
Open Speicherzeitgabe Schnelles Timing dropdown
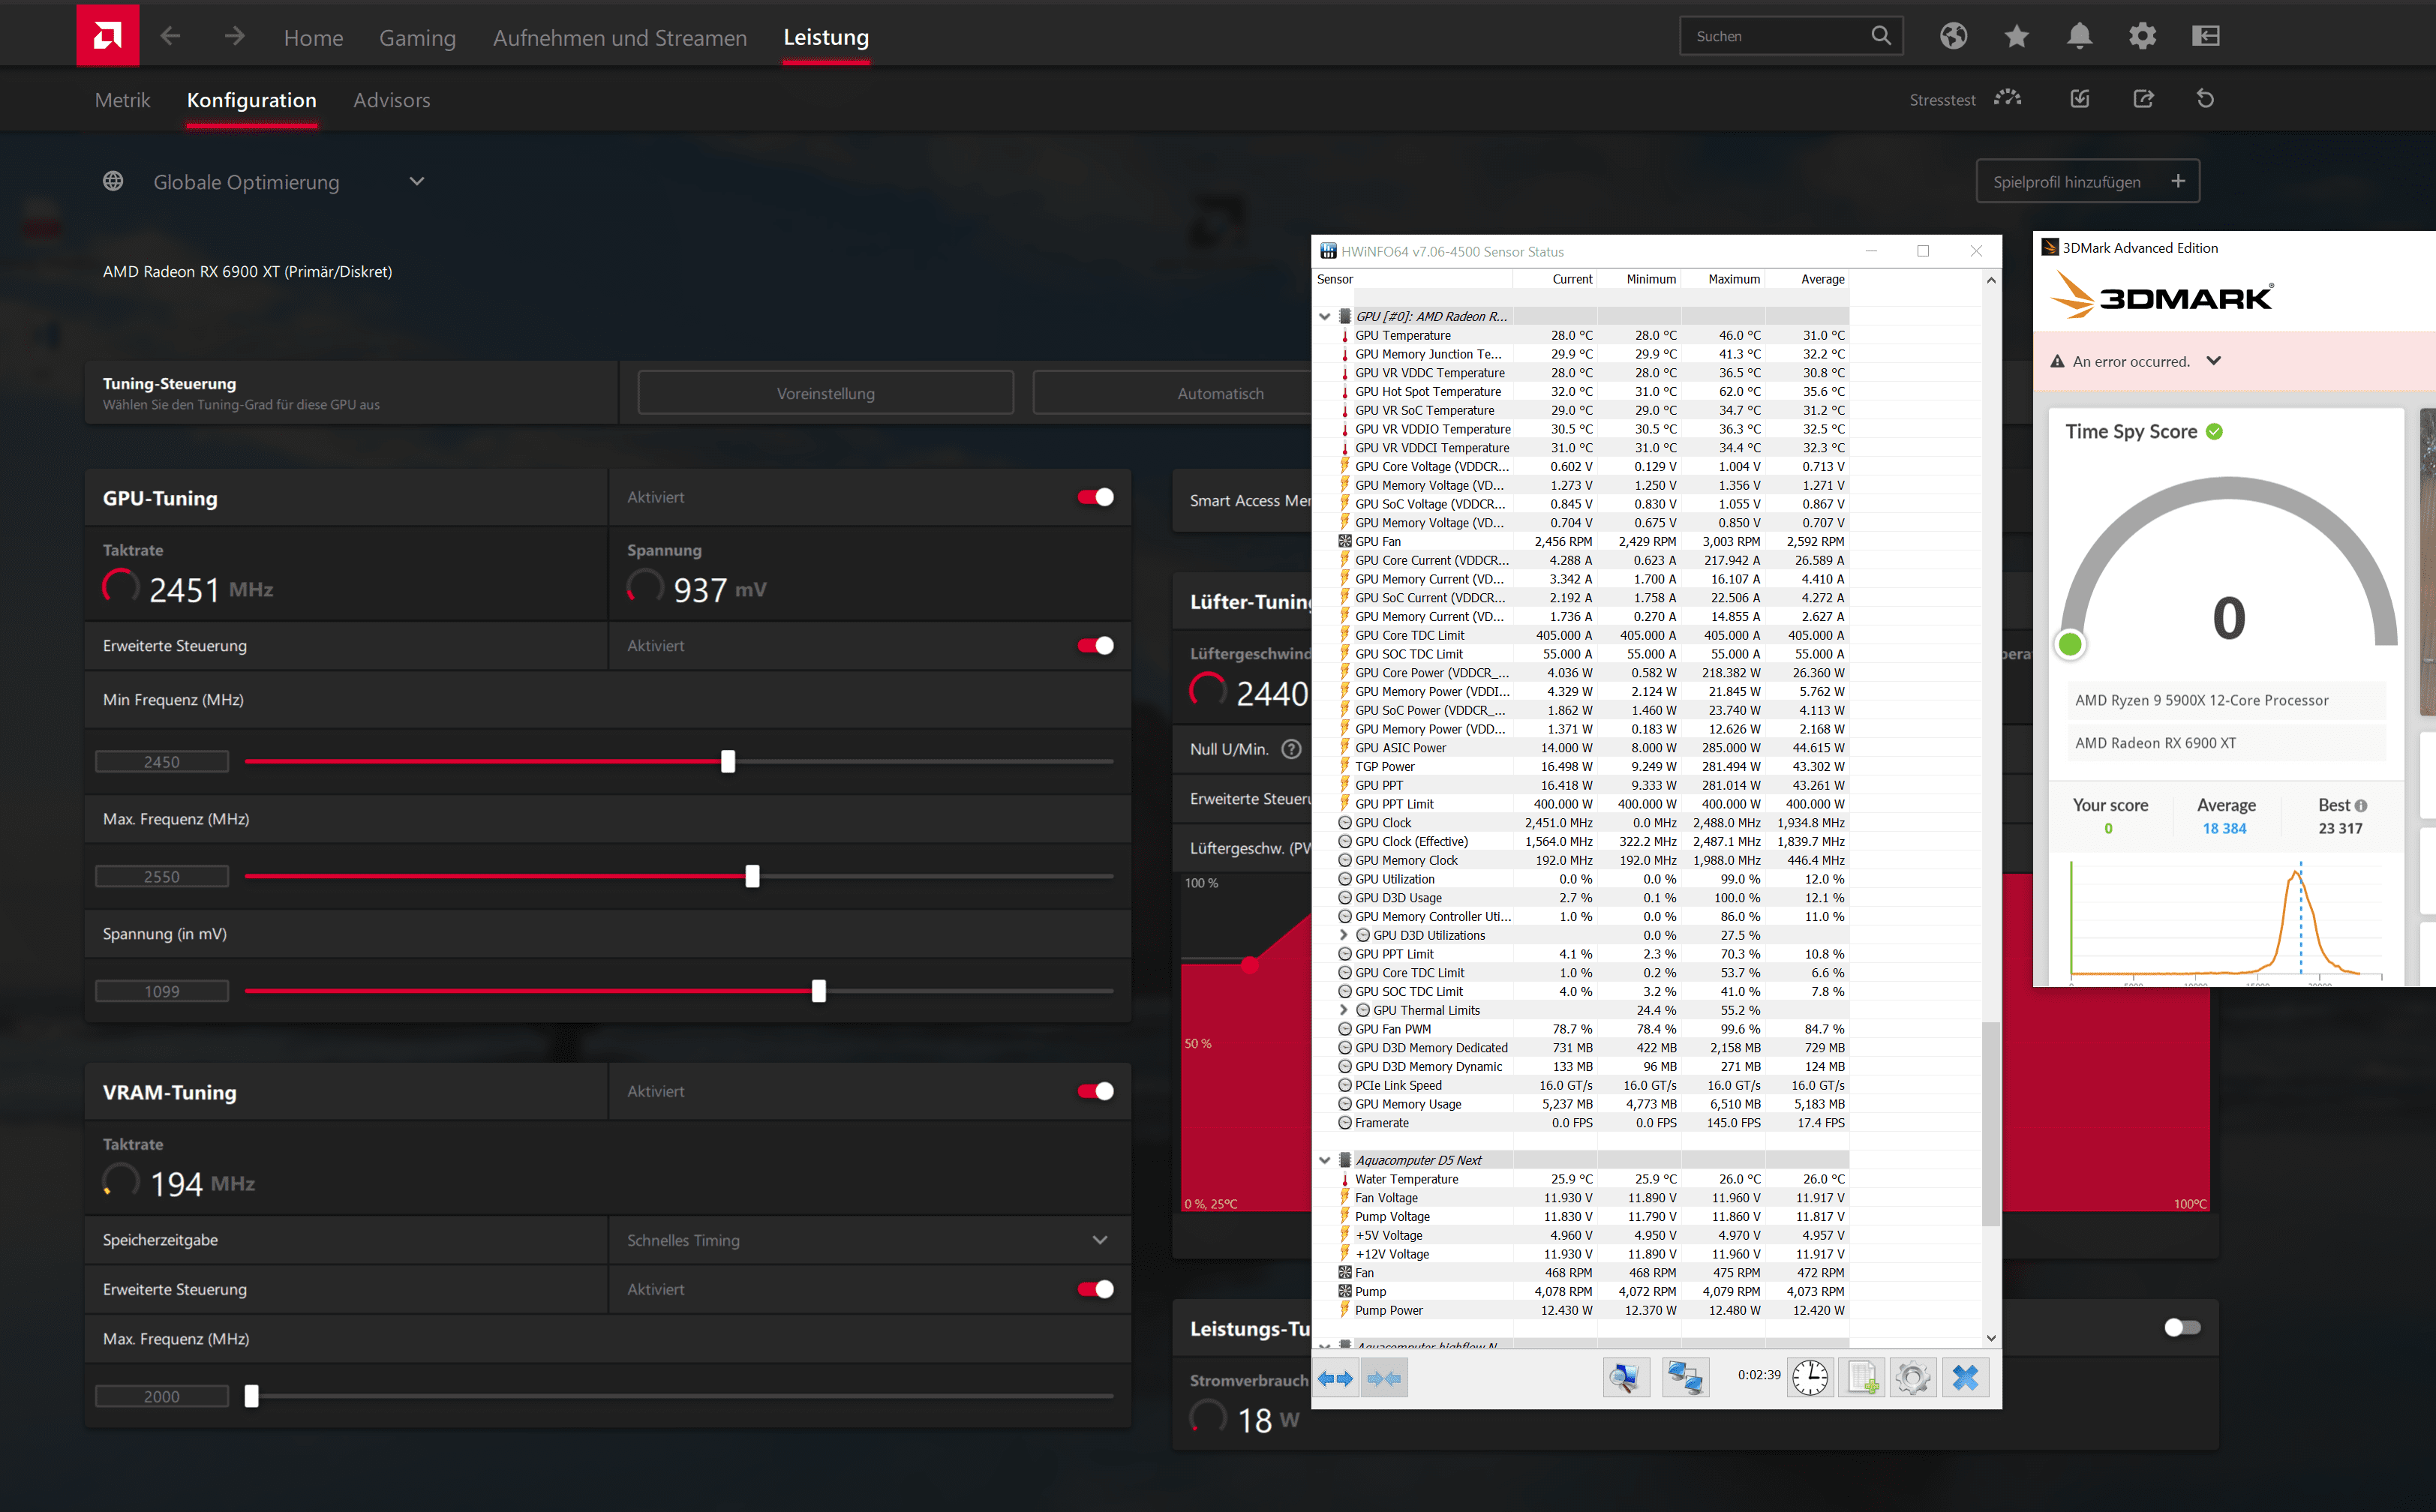click(868, 1240)
